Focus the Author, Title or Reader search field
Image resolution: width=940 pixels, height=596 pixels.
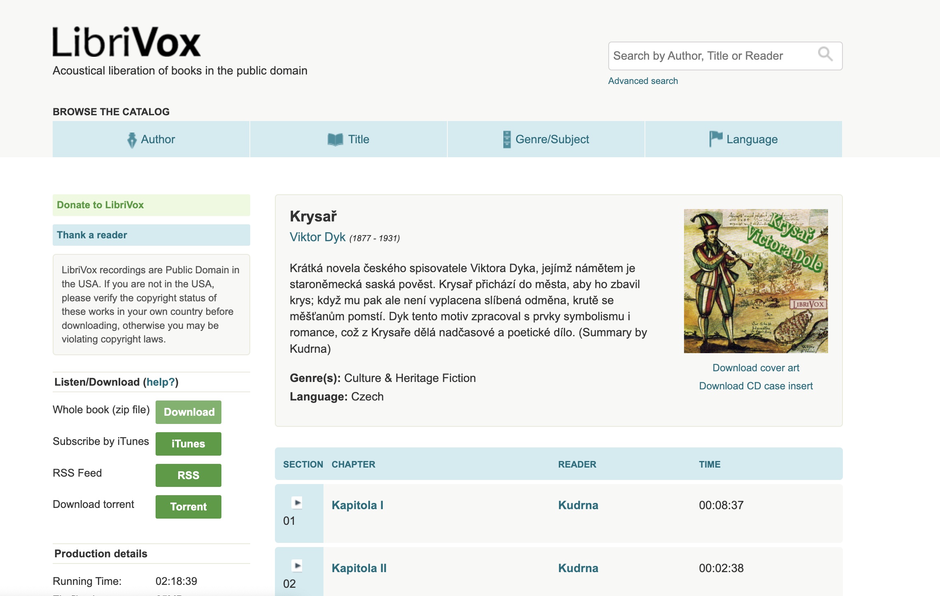[712, 56]
